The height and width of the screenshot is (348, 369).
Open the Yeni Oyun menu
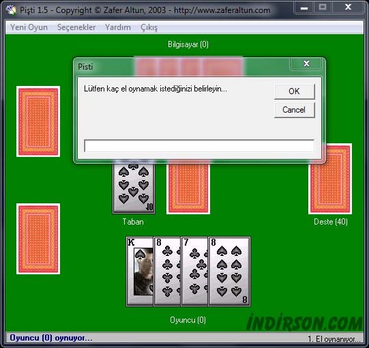[x=29, y=27]
